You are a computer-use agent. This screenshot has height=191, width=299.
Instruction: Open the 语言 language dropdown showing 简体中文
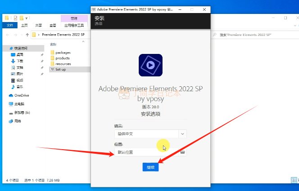coord(150,134)
